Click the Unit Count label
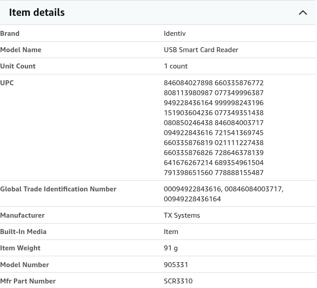The image size is (317, 288). click(x=18, y=66)
